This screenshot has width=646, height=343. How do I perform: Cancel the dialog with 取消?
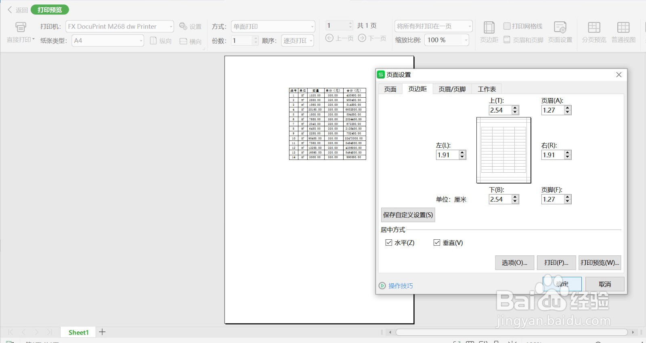(605, 284)
